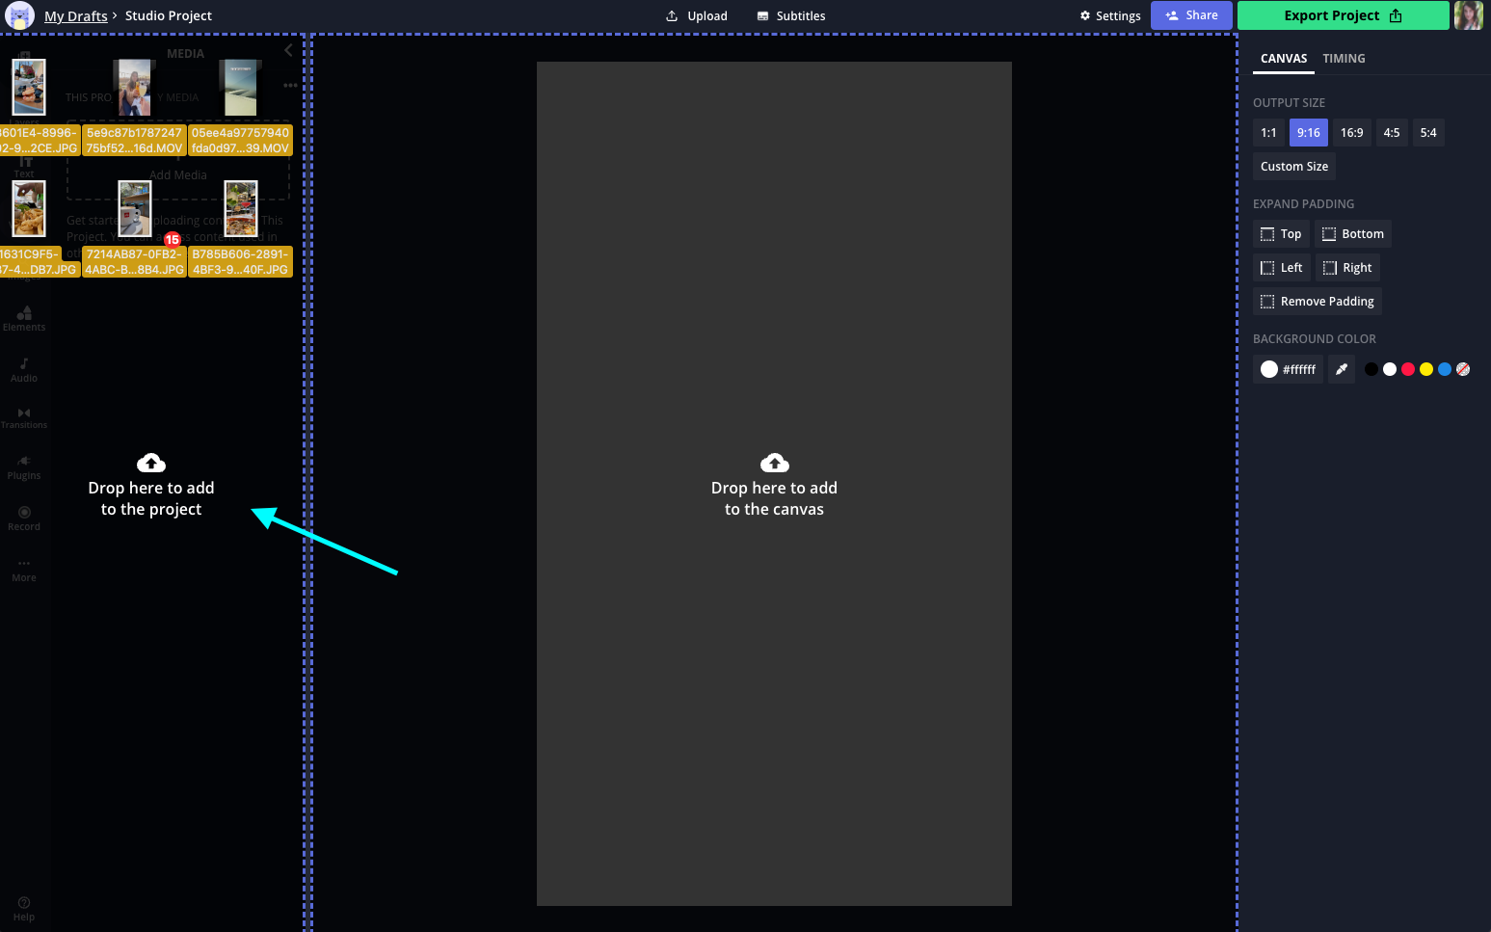Open the Record sidebar panel
This screenshot has height=932, width=1491.
[24, 519]
